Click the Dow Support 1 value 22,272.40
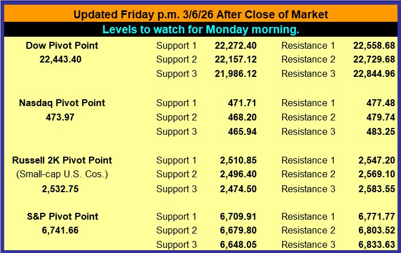The image size is (401, 253). (x=234, y=45)
